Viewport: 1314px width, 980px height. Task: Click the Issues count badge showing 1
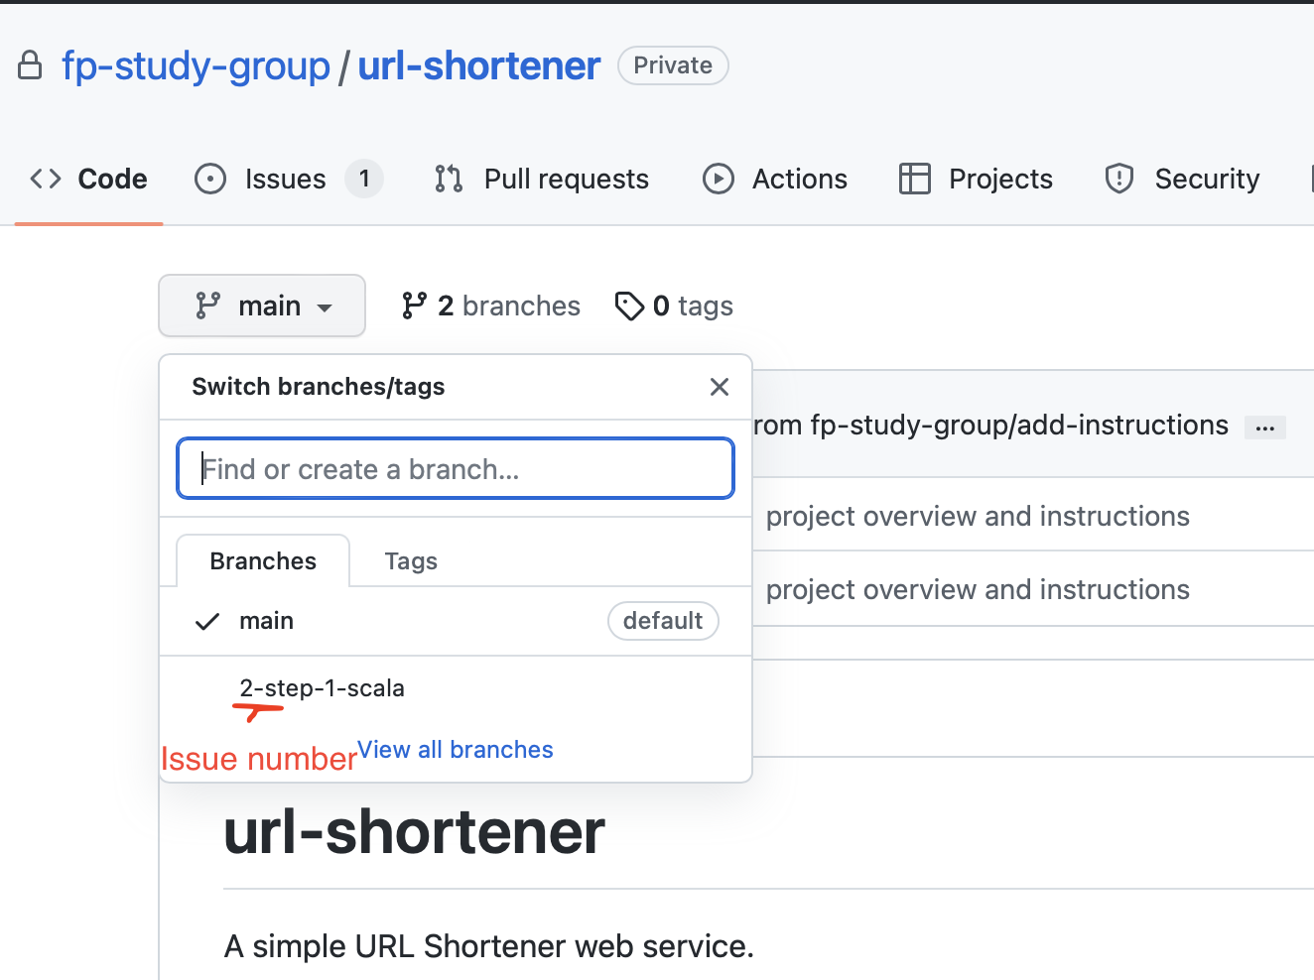pyautogui.click(x=364, y=179)
